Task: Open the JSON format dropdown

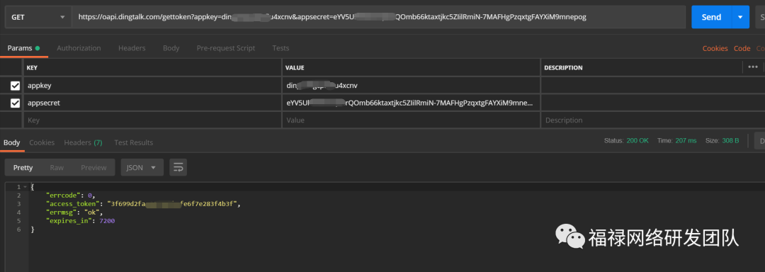Action: (142, 167)
